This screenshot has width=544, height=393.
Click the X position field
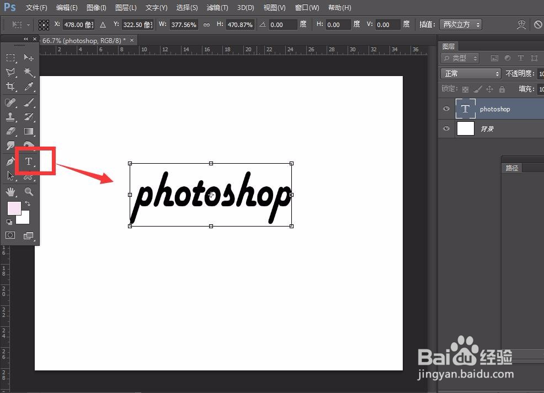coord(78,25)
